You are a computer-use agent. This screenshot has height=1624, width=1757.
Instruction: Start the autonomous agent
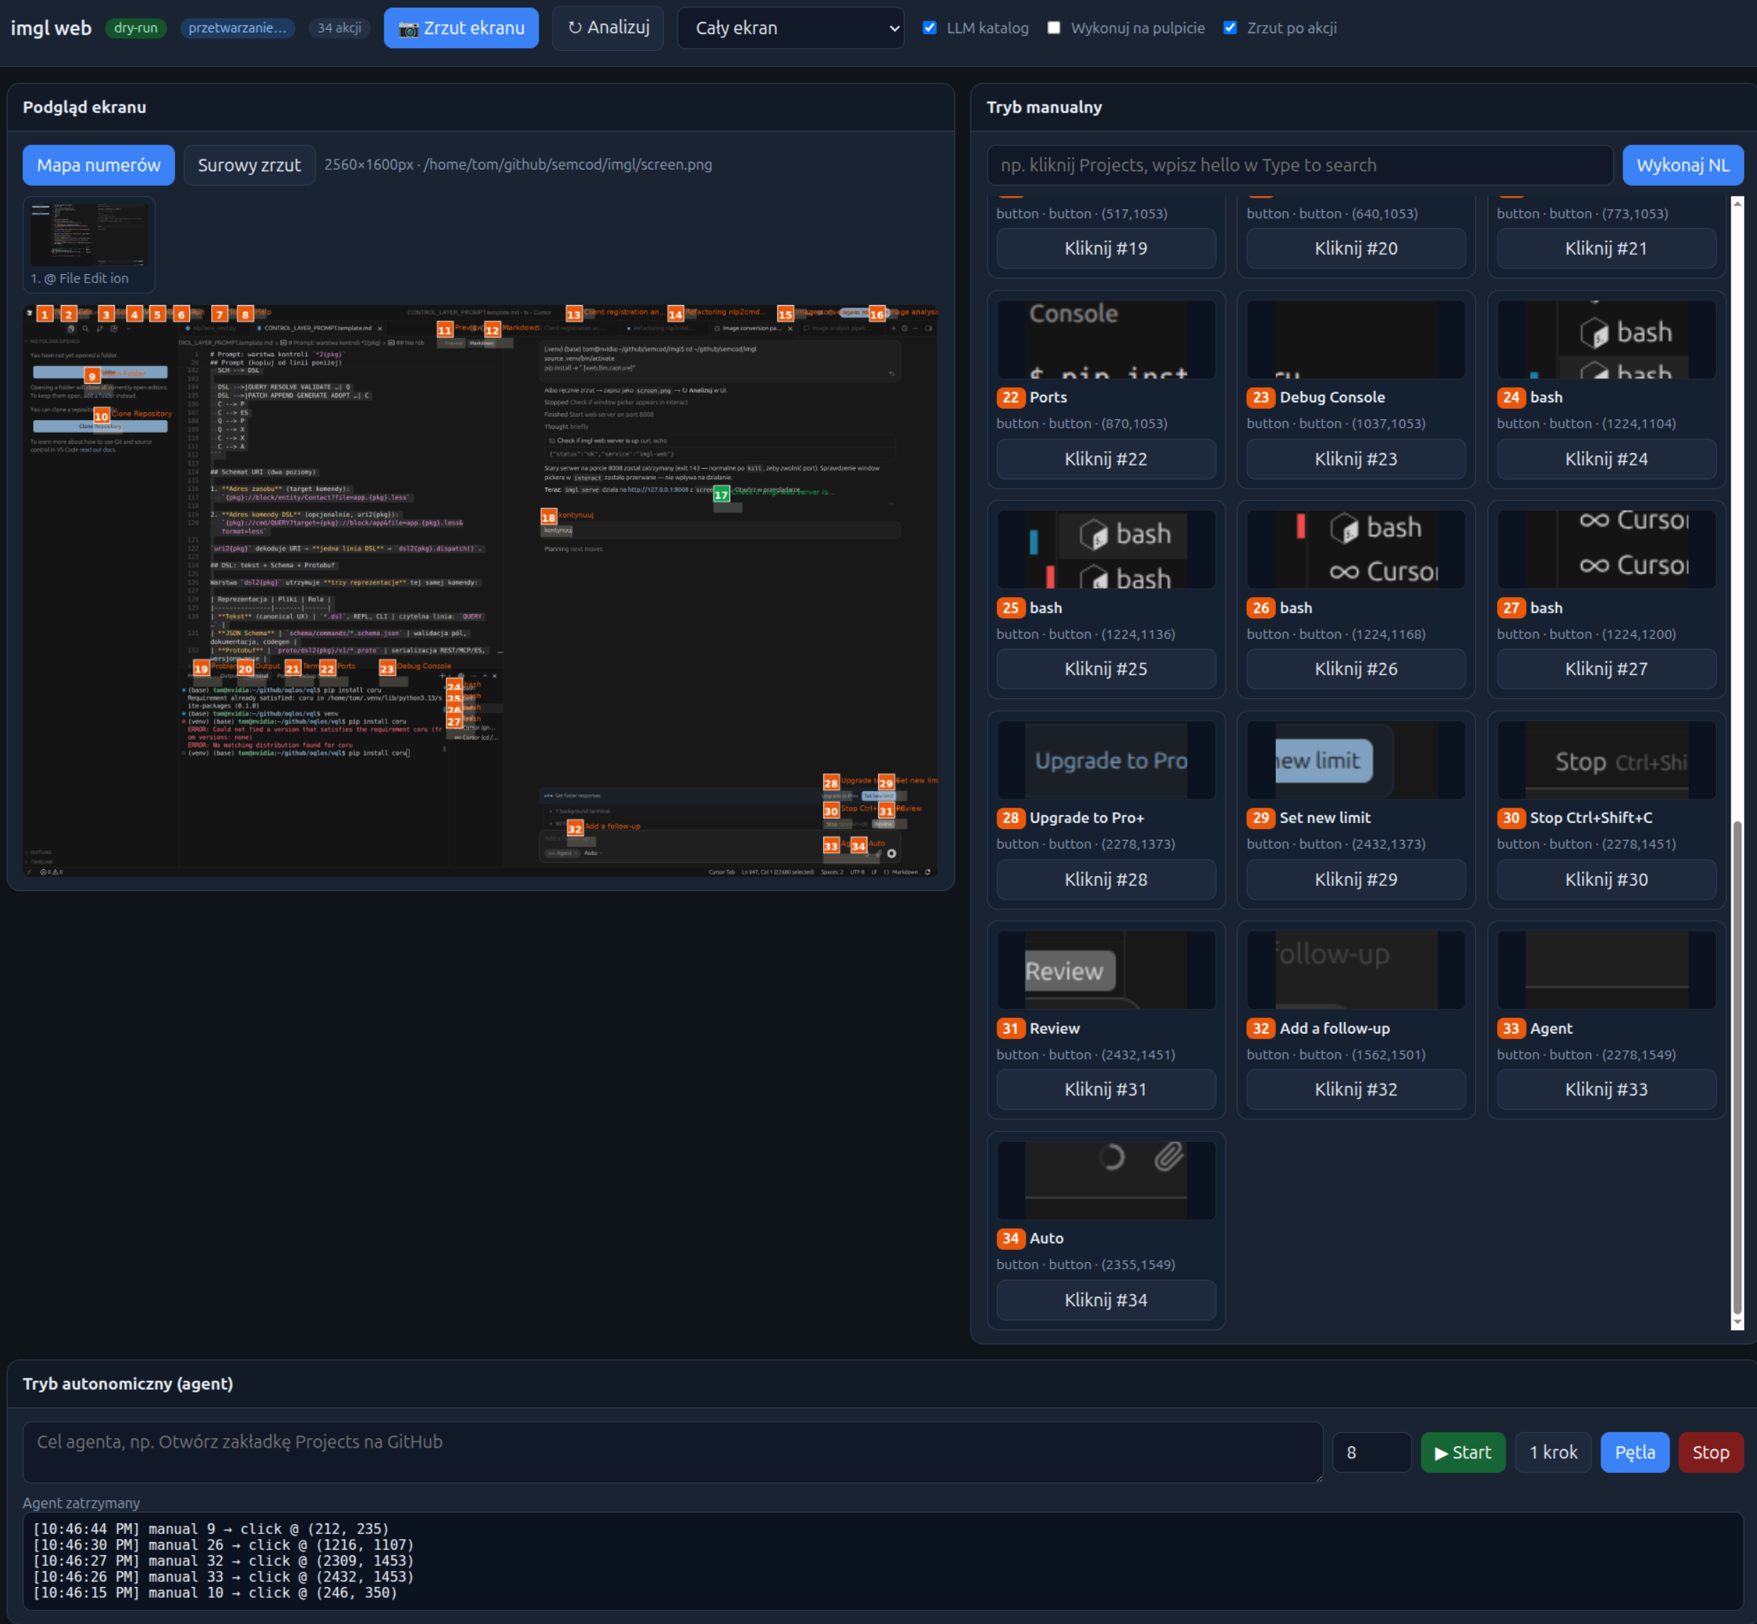point(1462,1453)
